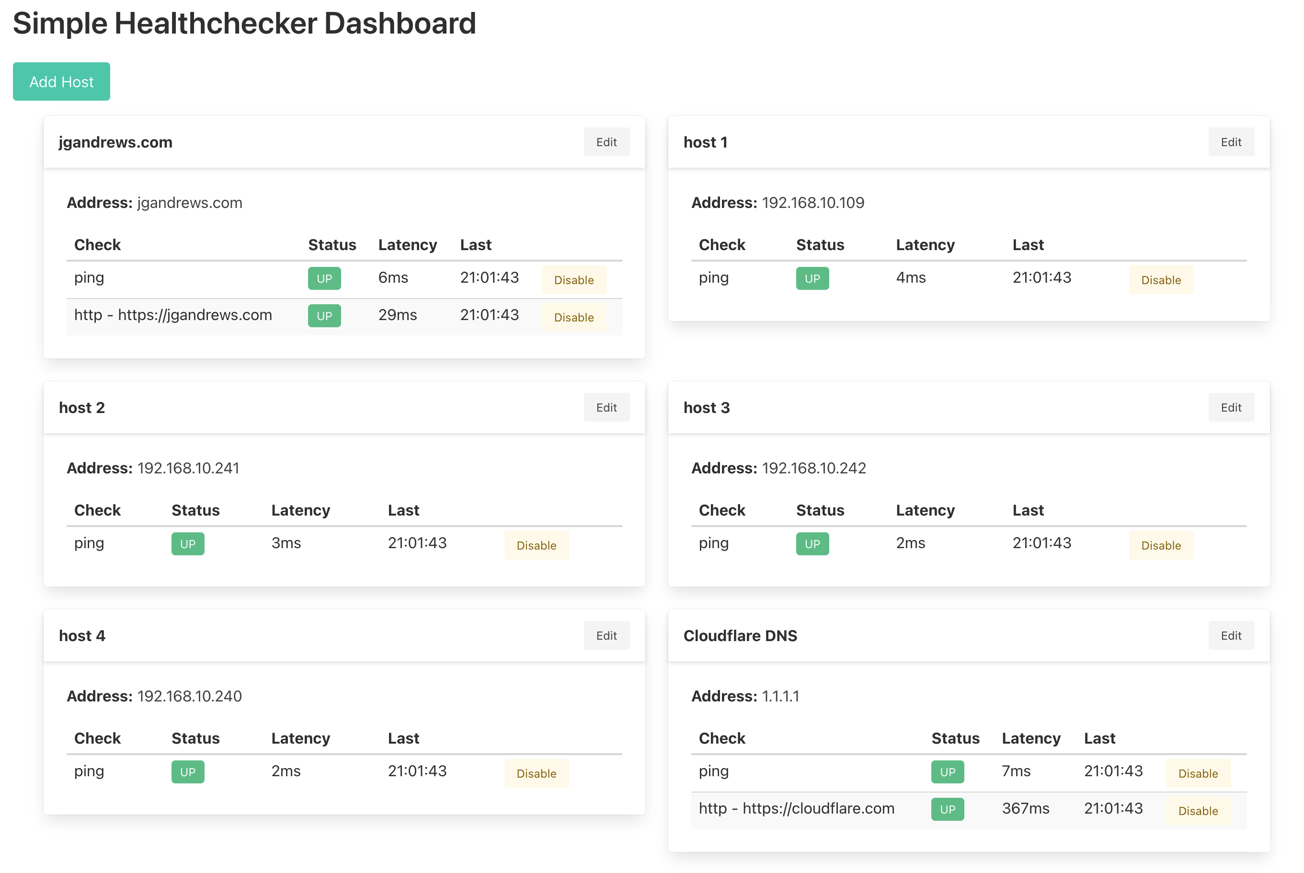Viewport: 1304px width, 873px height.
Task: Click the Simple Healthchecker Dashboard title
Action: click(x=244, y=23)
